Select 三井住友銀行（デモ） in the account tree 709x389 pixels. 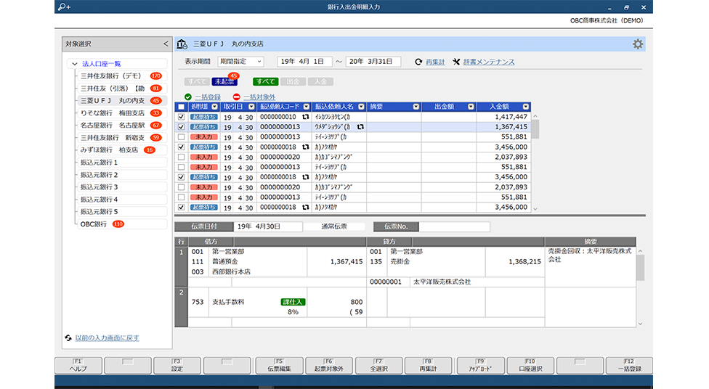coord(121,76)
